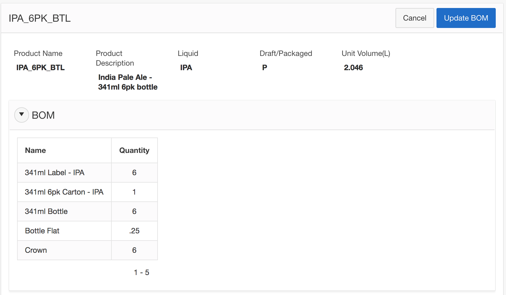
Task: Click the Product Name value IPA_6PK_BTL
Action: pos(40,68)
